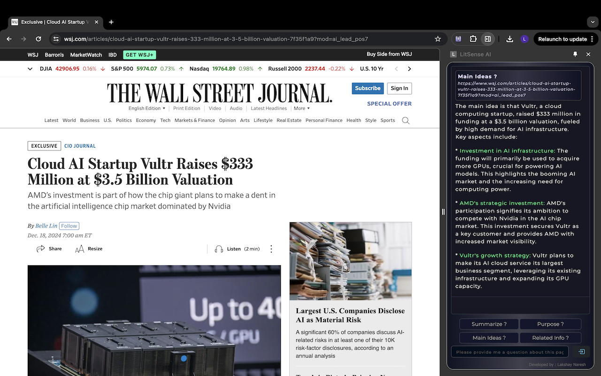Screen dimensions: 601x376
Task: Click the Print Edition link
Action: (187, 108)
